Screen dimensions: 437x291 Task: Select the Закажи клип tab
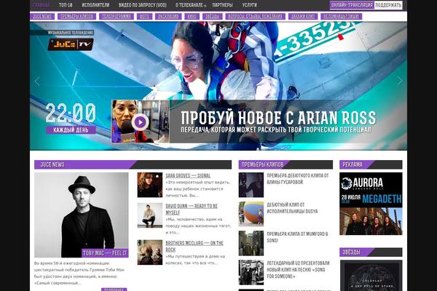click(x=303, y=17)
